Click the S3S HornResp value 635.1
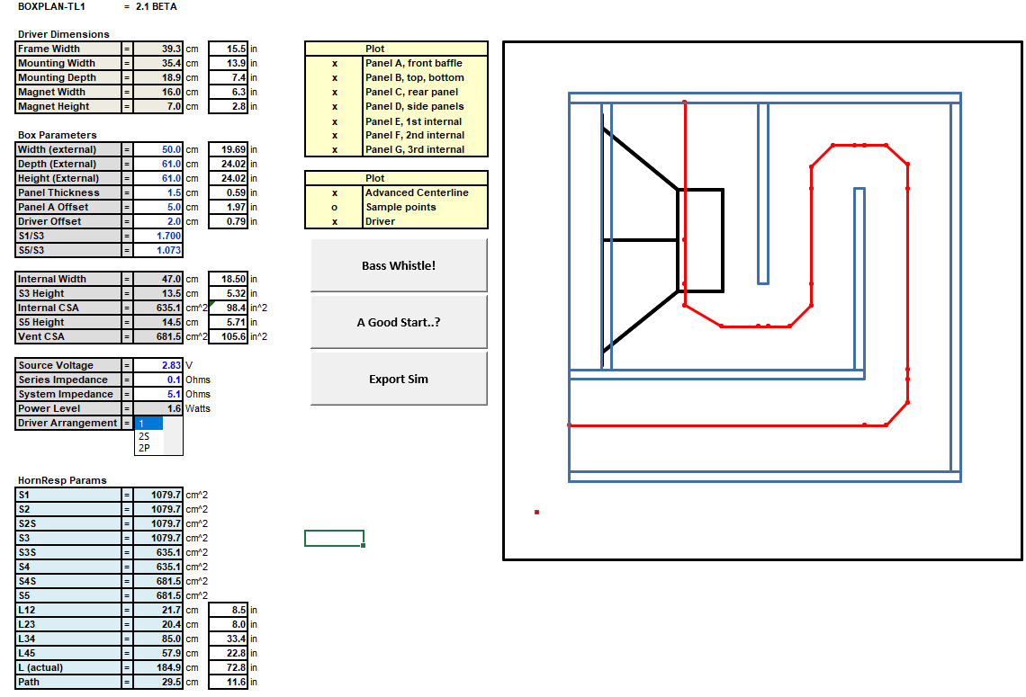This screenshot has height=697, width=1026. tap(158, 552)
